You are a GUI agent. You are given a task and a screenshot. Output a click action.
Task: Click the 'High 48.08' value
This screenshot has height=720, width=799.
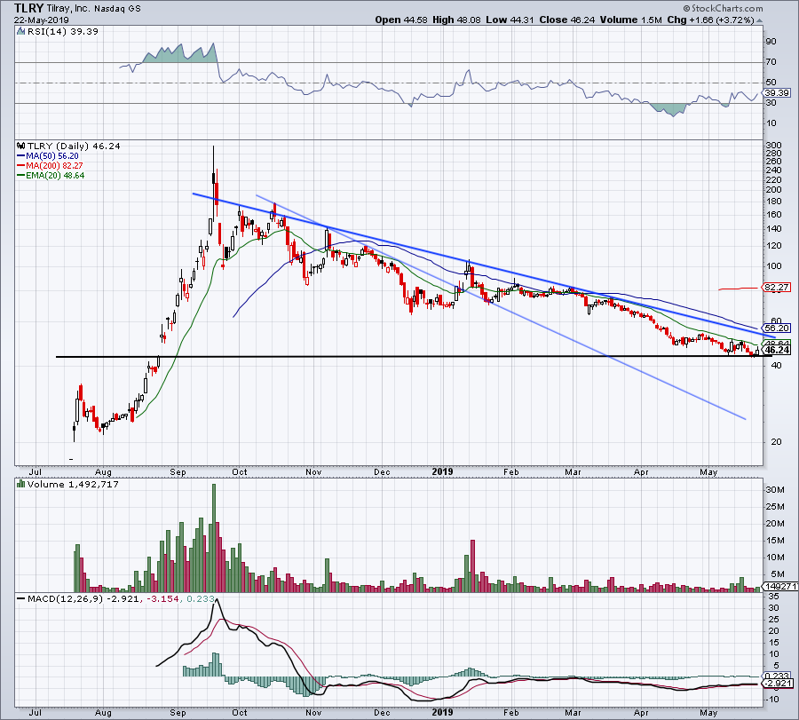tap(456, 20)
